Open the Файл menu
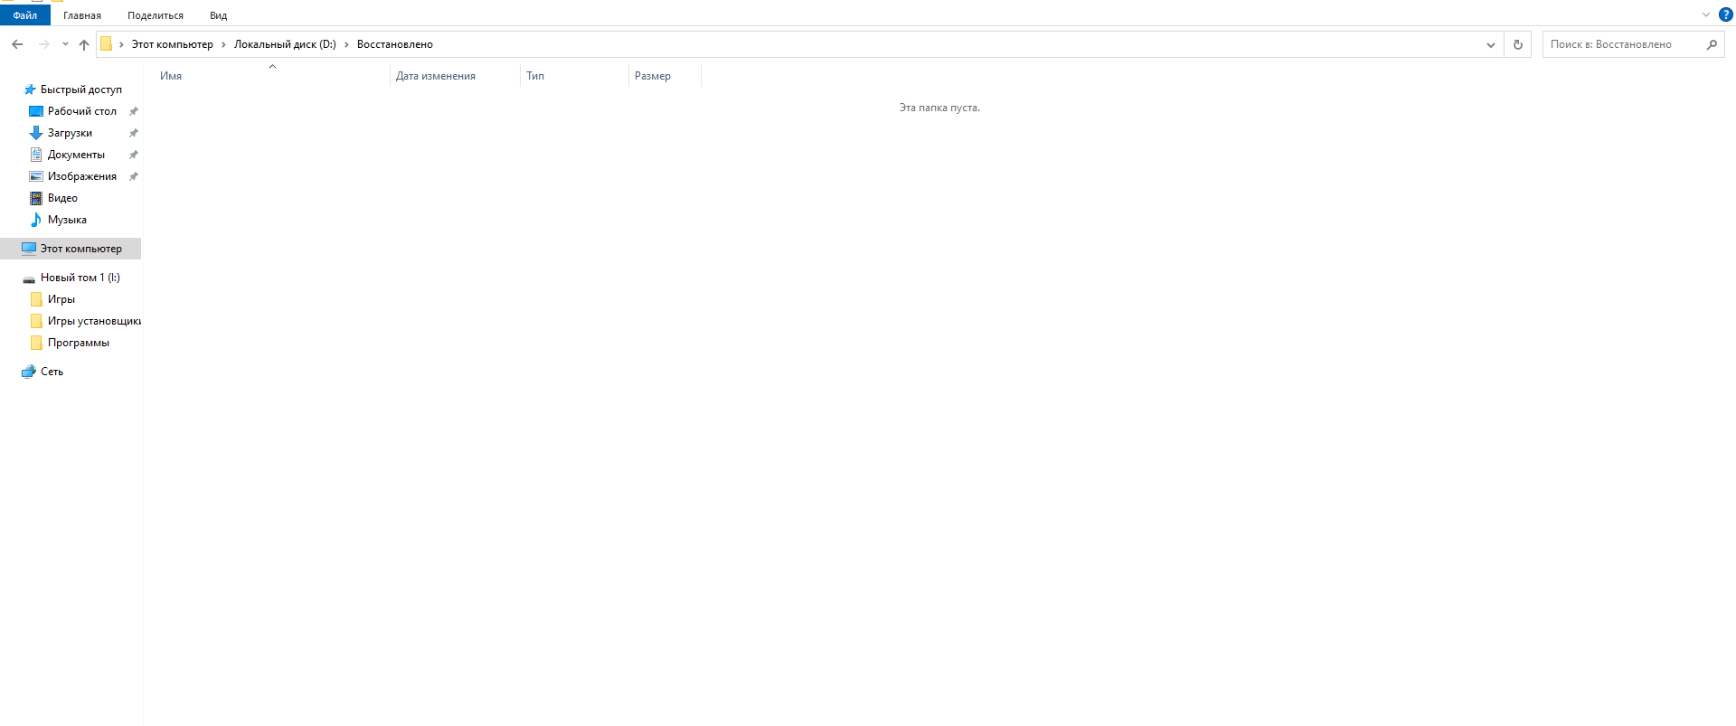 coord(25,15)
